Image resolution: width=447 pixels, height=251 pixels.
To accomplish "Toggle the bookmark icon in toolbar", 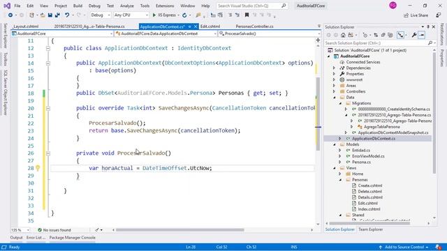I will pos(247,15).
